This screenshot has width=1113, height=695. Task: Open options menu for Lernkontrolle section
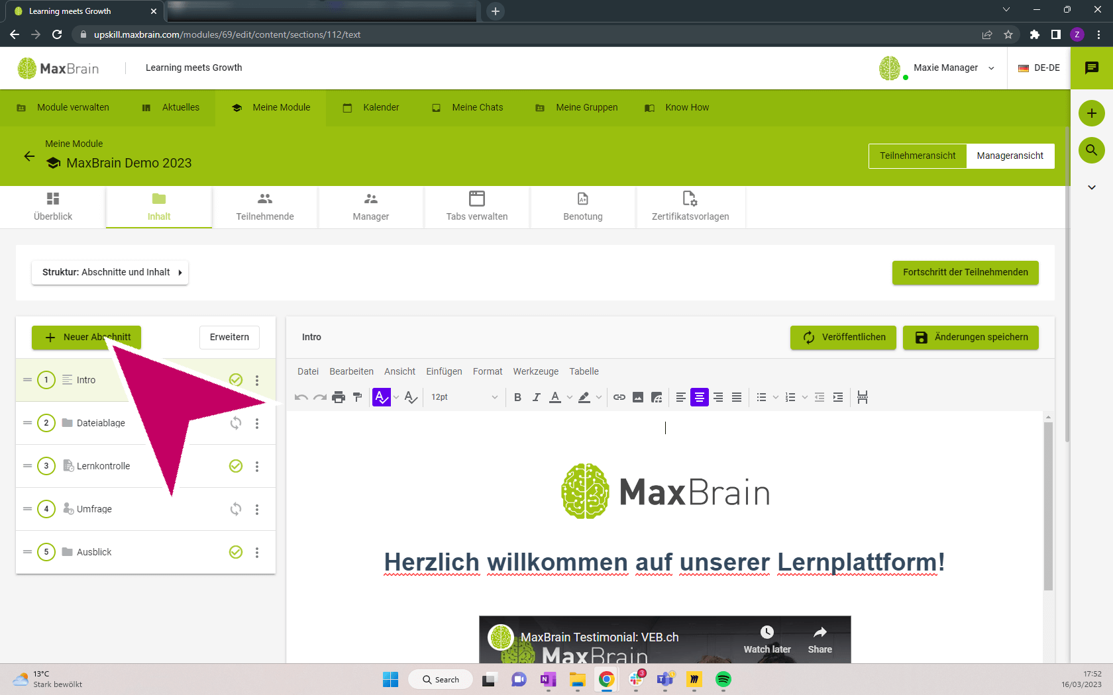(x=257, y=466)
